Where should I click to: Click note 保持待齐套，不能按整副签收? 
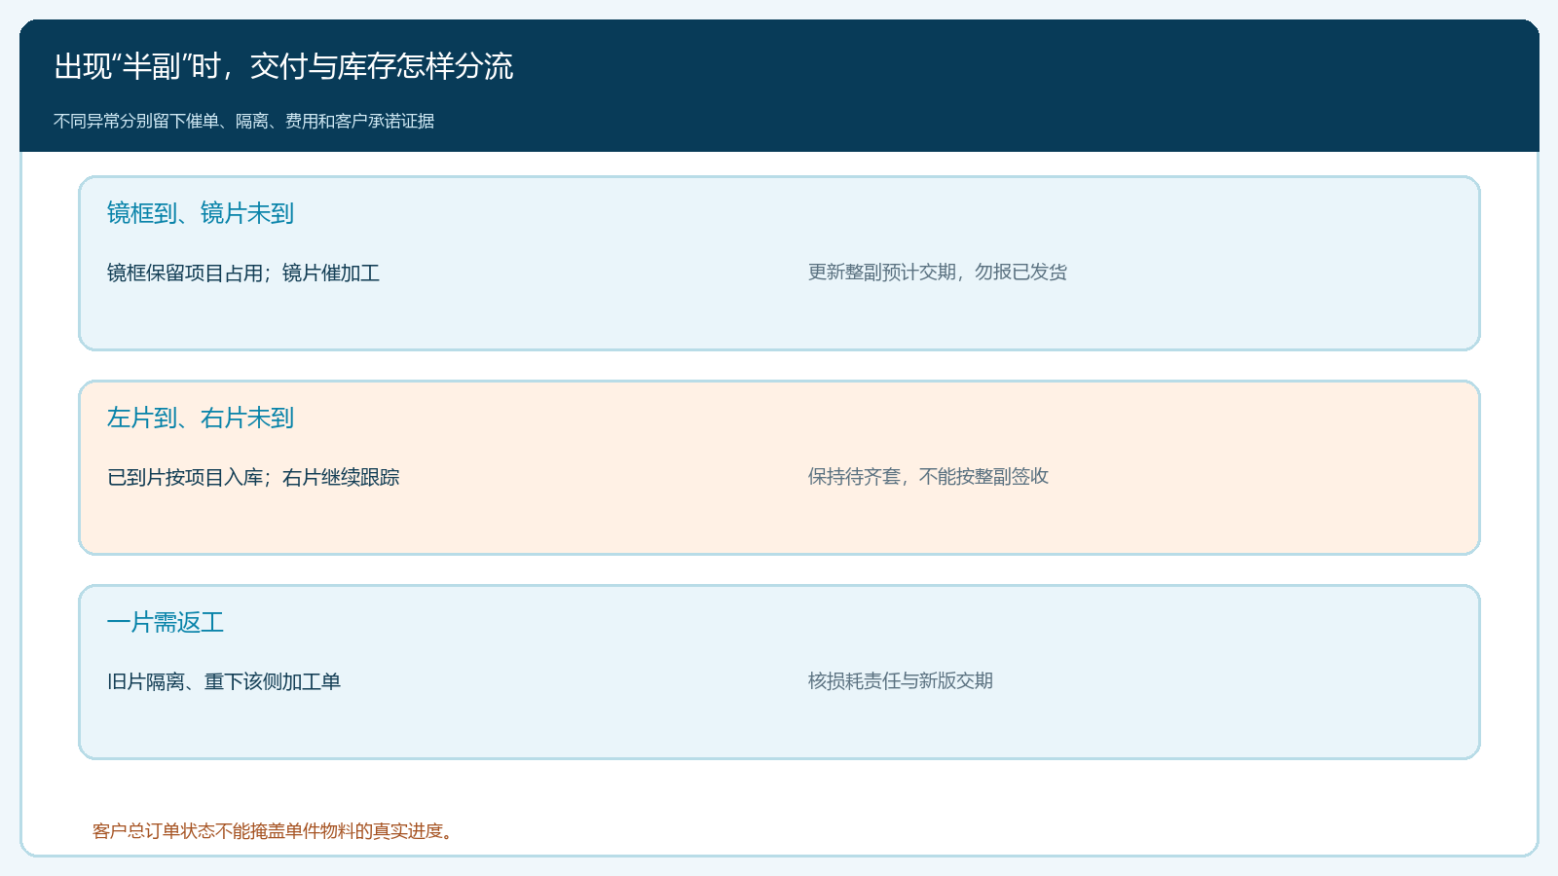pos(928,476)
